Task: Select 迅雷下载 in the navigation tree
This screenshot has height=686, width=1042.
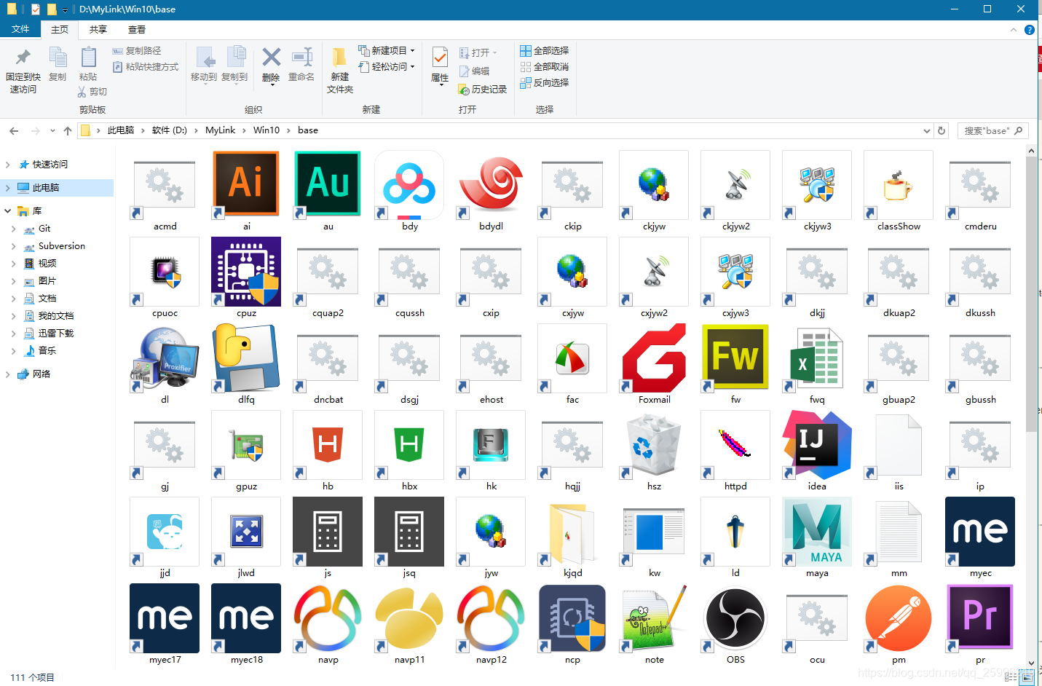Action: (56, 334)
